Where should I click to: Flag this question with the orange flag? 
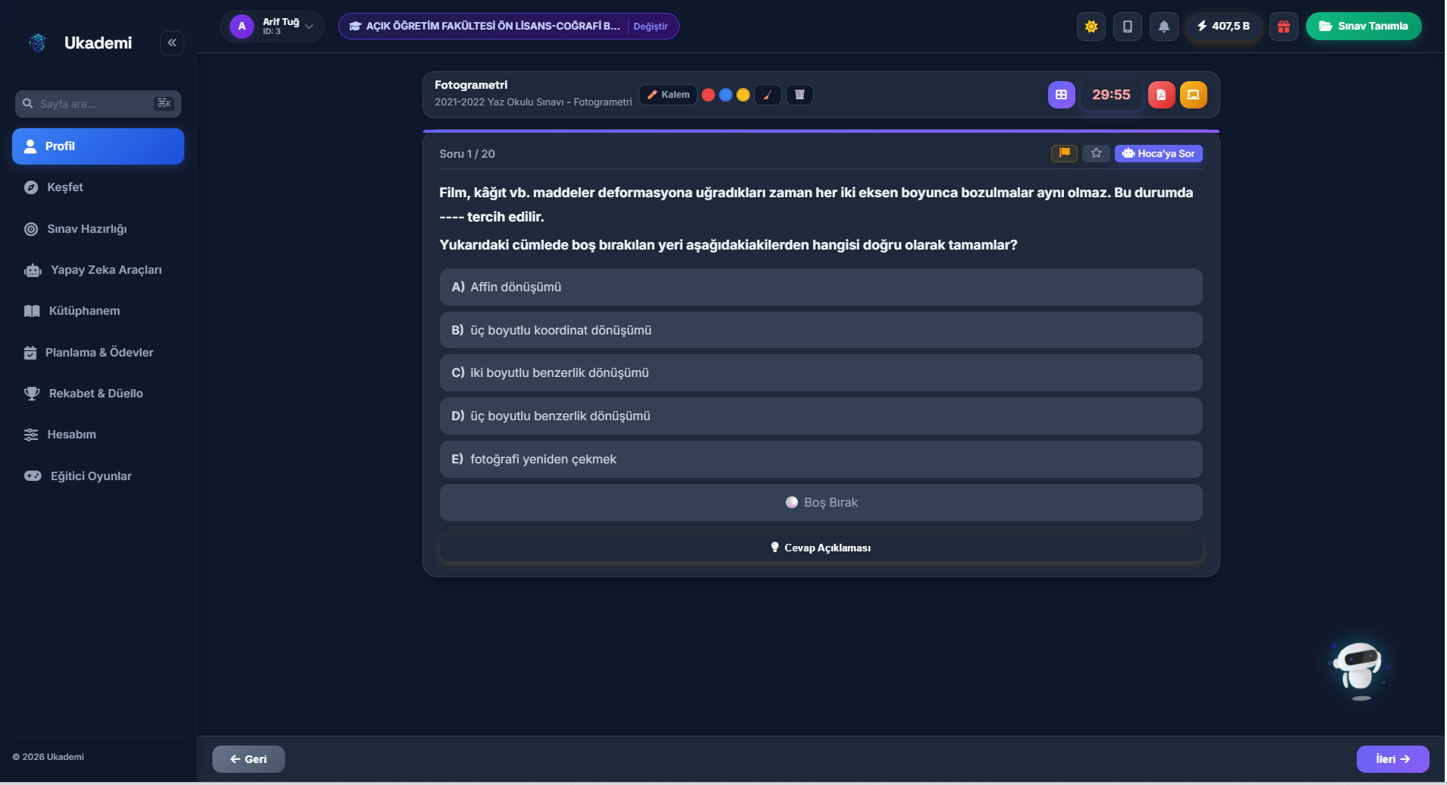click(1064, 153)
